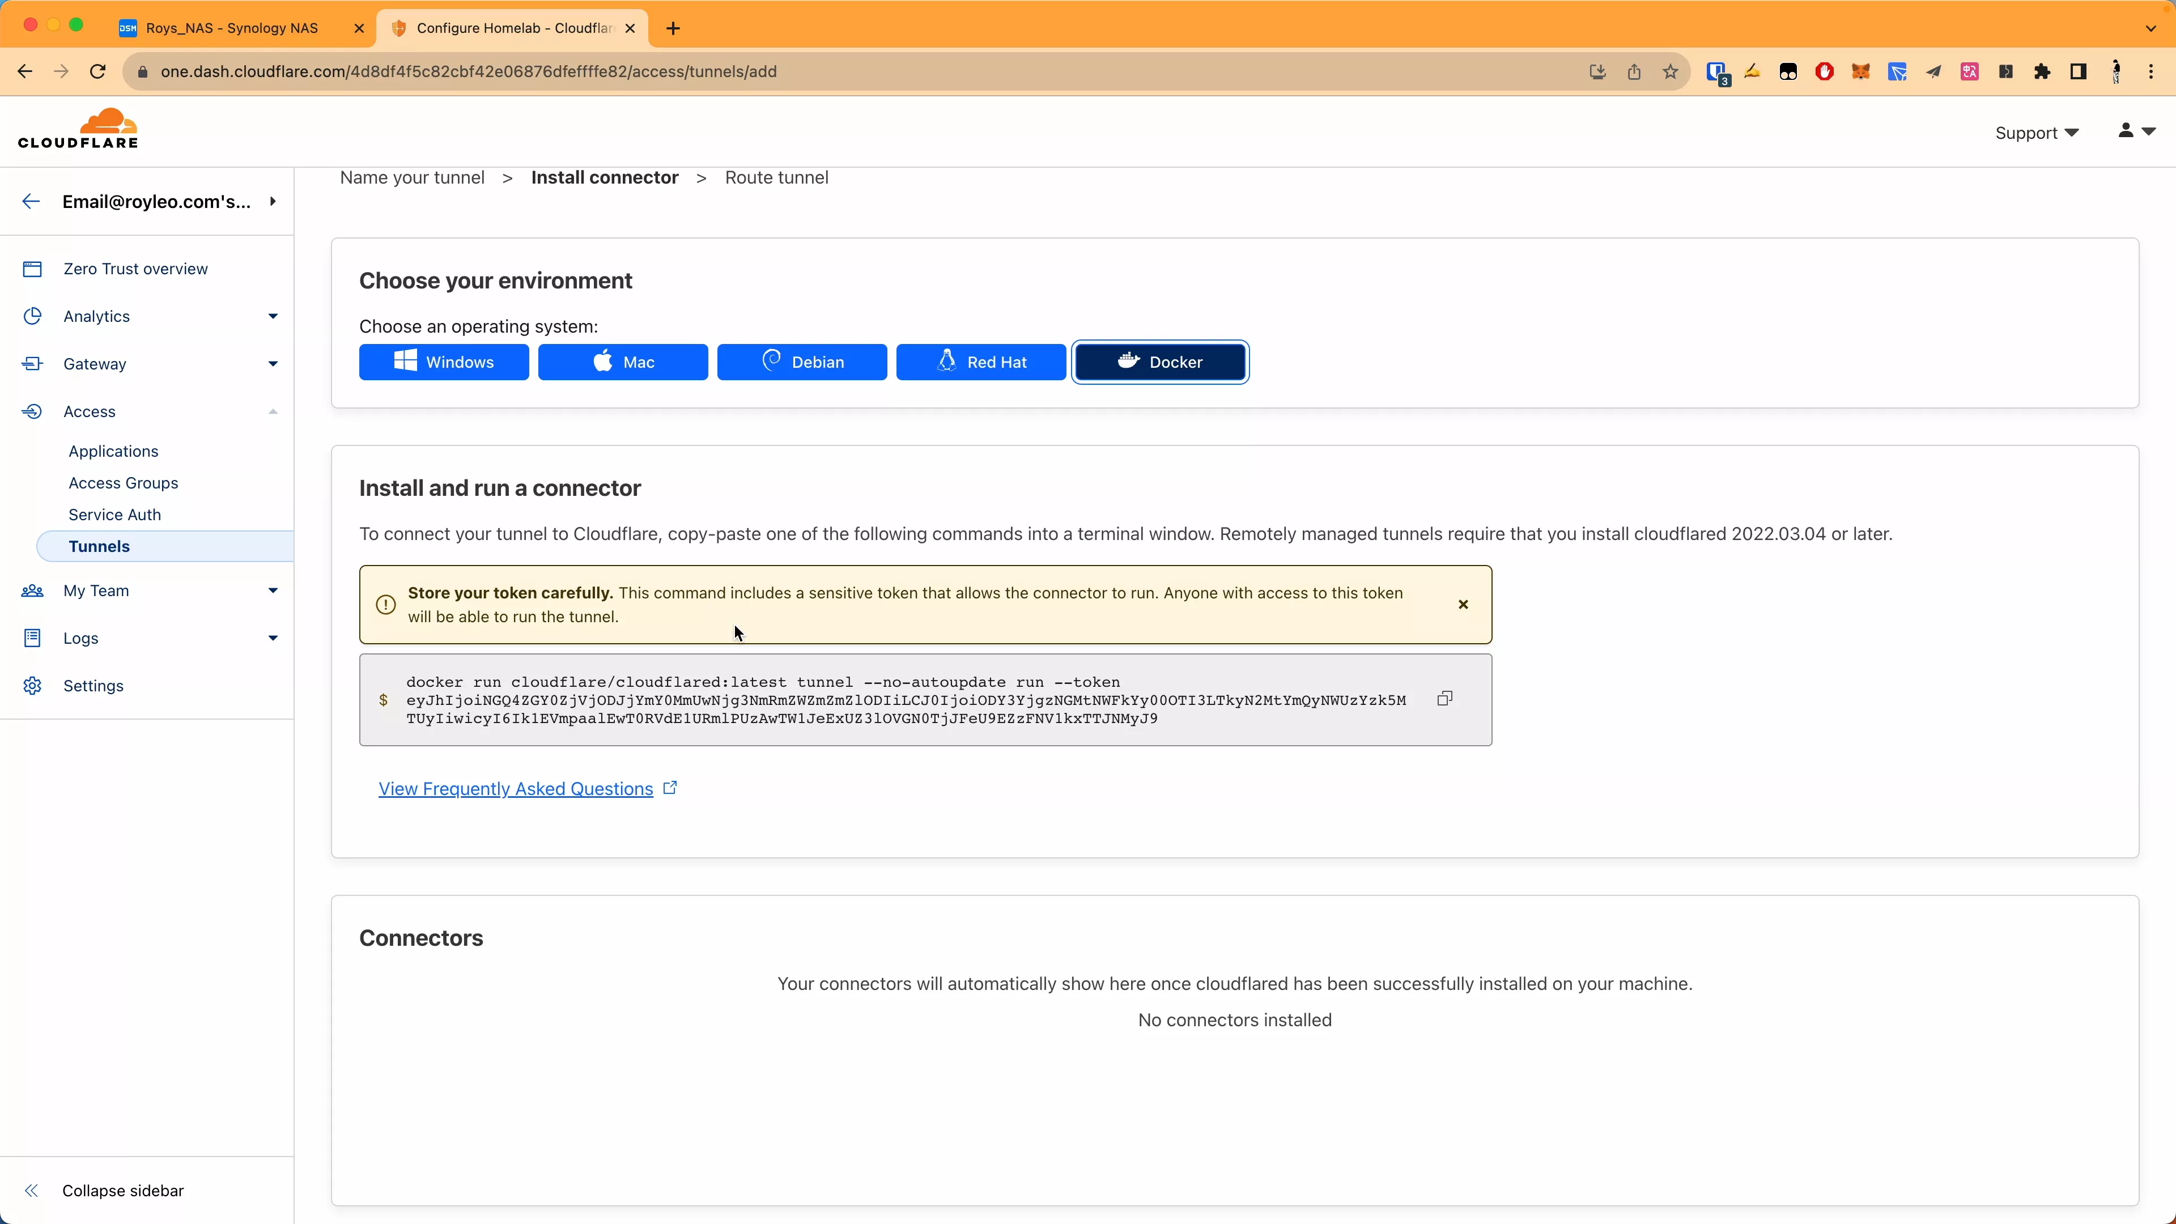Open Service Auth page
The image size is (2176, 1224).
coord(115,515)
